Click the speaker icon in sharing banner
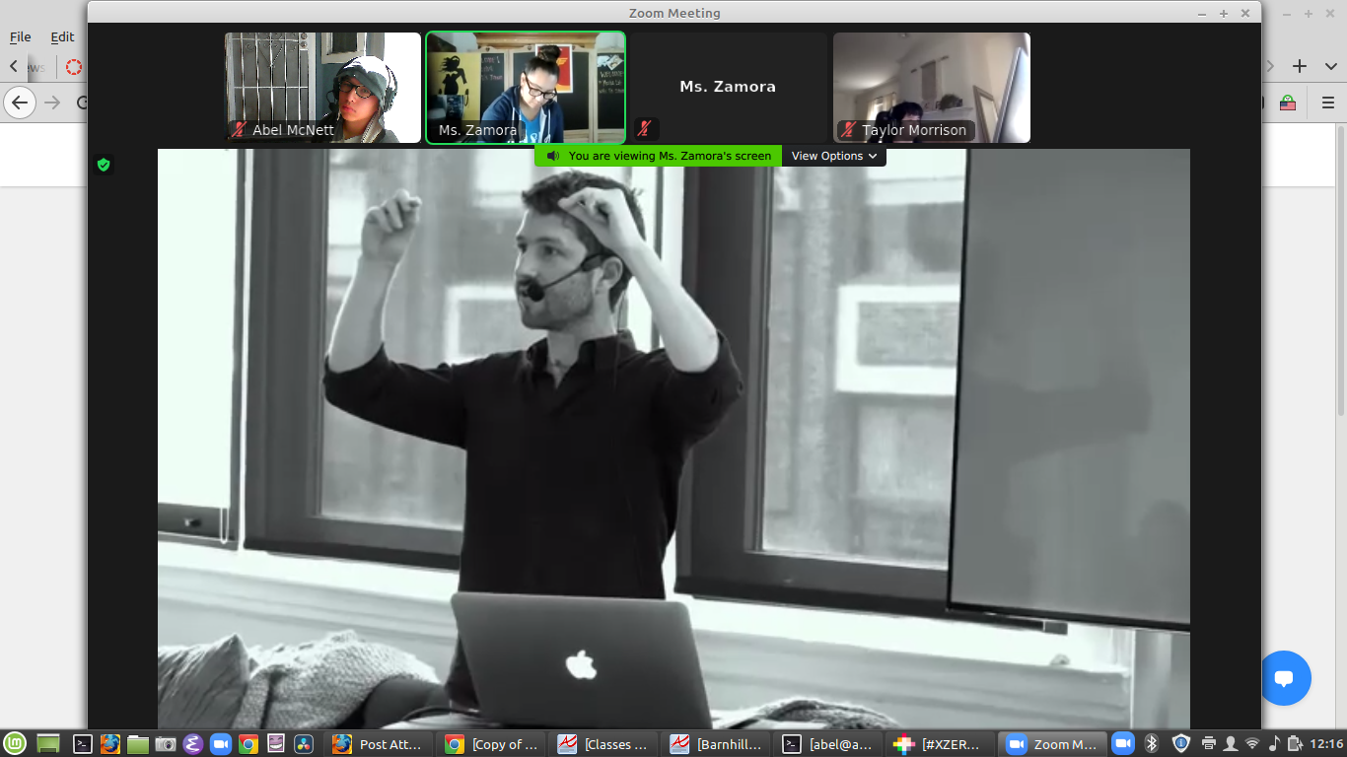This screenshot has height=757, width=1347. [x=553, y=156]
